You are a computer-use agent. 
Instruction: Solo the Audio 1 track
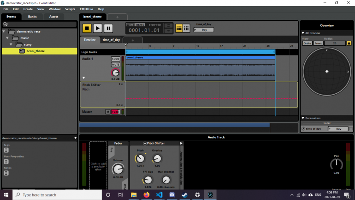point(115,59)
